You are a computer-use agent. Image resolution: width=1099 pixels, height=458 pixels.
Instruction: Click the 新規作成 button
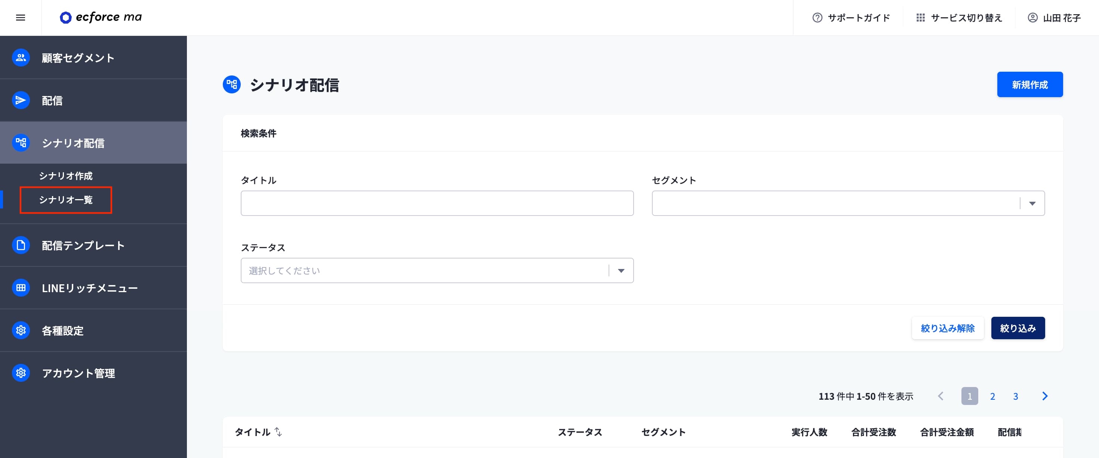(x=1029, y=84)
